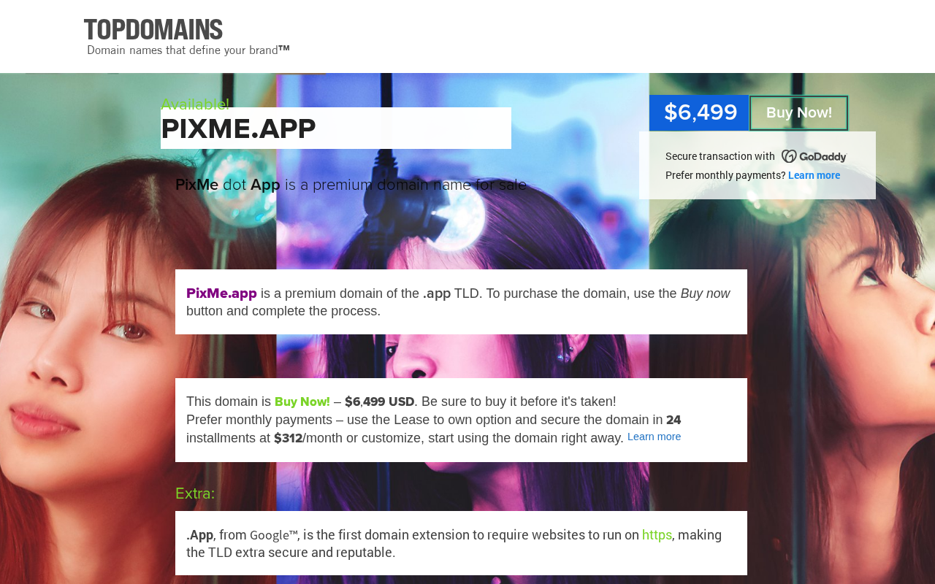The height and width of the screenshot is (584, 935).
Task: Click the Secure transaction with text
Action: 720,156
